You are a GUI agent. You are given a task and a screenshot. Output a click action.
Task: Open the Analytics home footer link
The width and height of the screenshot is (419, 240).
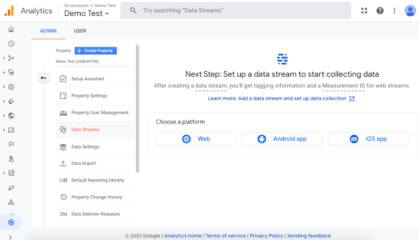click(183, 236)
